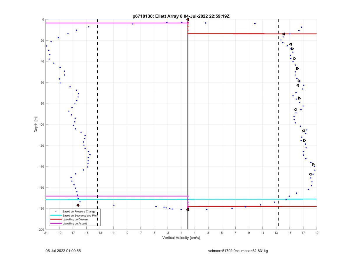Click the y-axis tick label "140"

tap(41, 166)
